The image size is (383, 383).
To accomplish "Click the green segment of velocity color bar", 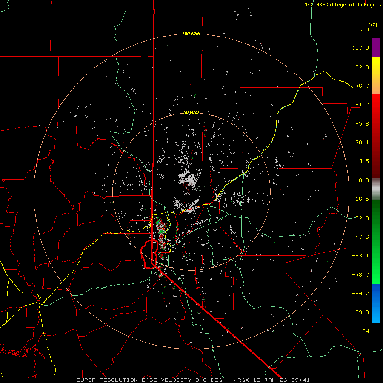I will pyautogui.click(x=376, y=242).
